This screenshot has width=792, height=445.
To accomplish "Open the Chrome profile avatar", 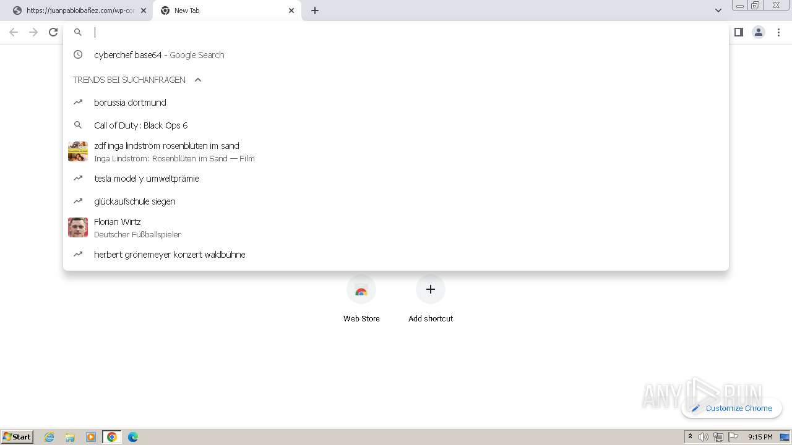I will 759,32.
